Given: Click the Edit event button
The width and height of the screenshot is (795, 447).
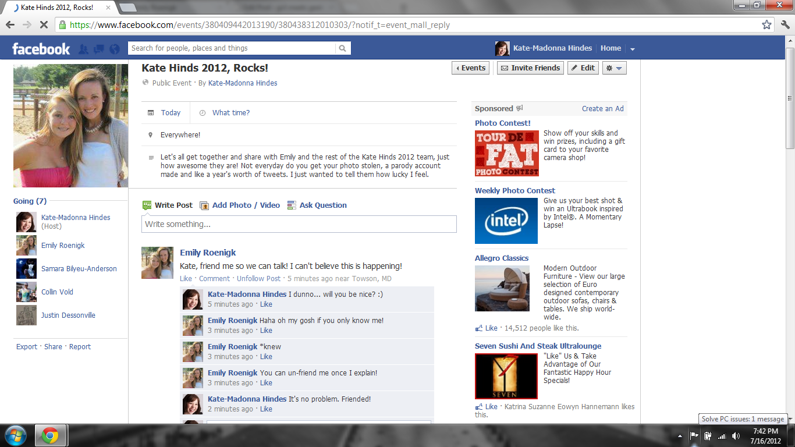Looking at the screenshot, I should click(x=583, y=68).
